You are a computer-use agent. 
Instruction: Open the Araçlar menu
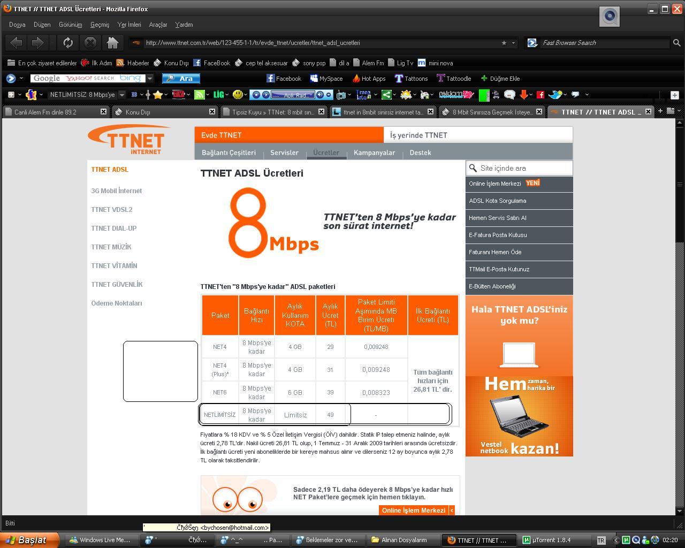158,25
